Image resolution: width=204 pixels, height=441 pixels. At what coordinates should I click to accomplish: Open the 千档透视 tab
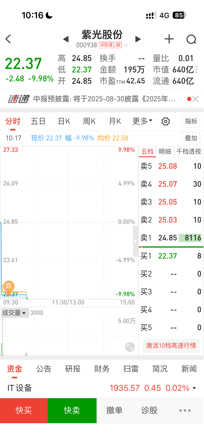tap(189, 152)
